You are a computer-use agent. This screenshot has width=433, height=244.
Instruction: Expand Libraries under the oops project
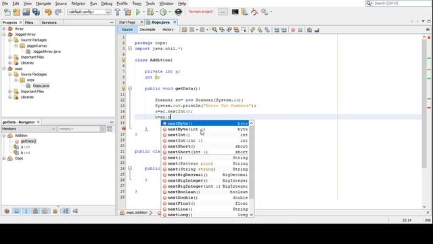tap(10, 97)
